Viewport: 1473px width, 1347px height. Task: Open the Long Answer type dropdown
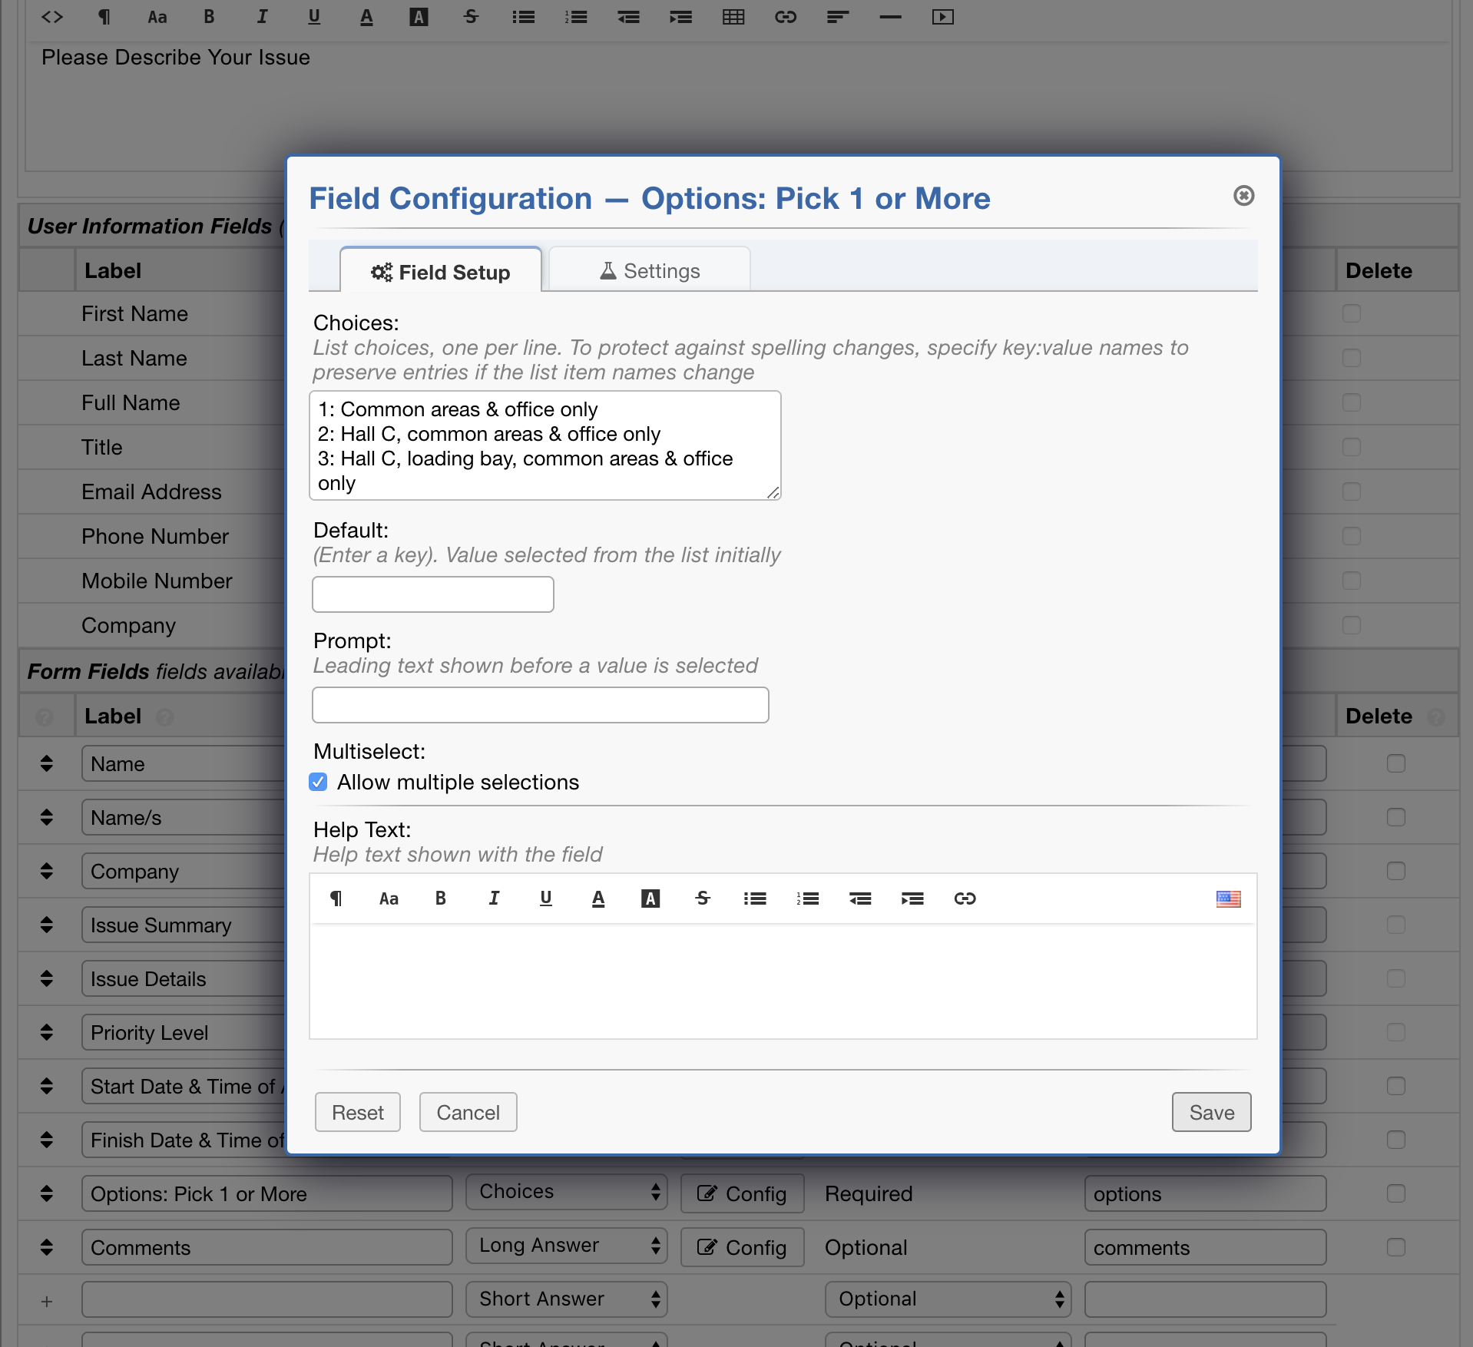point(566,1246)
